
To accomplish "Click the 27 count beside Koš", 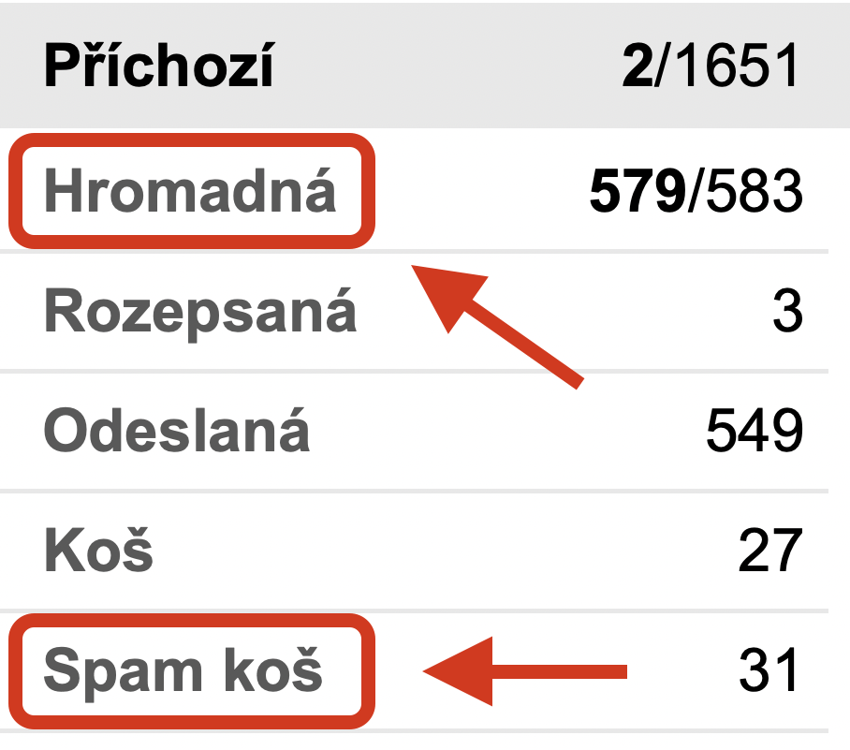I will [x=769, y=551].
